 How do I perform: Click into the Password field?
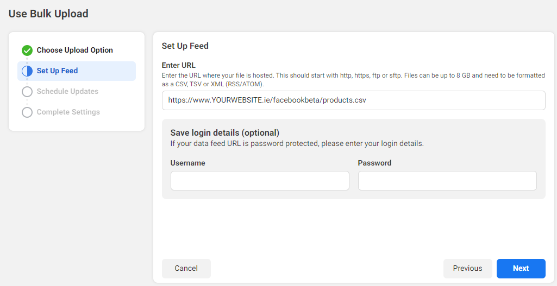tap(447, 181)
